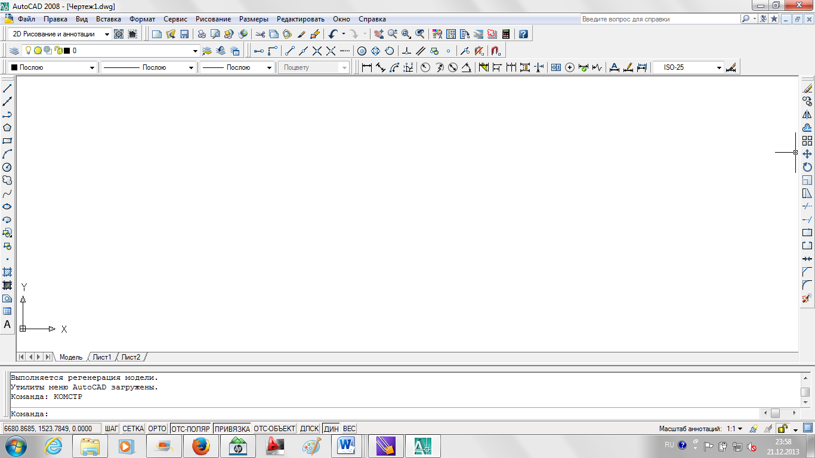815x458 pixels.
Task: Select the Explode tool in right toolbar
Action: click(807, 298)
